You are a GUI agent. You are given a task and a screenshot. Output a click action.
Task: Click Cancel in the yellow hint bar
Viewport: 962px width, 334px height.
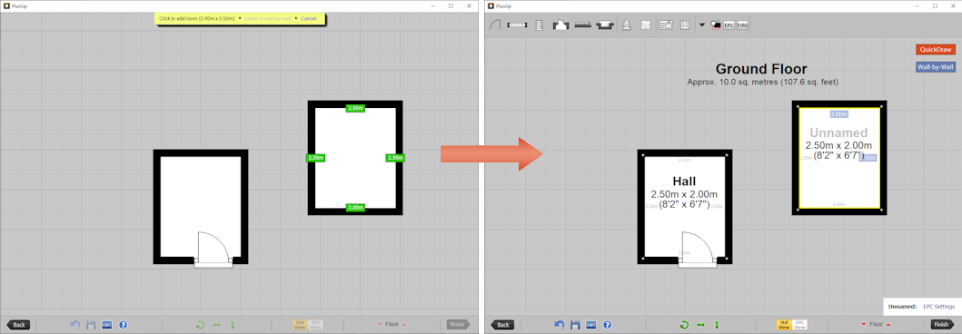[309, 19]
